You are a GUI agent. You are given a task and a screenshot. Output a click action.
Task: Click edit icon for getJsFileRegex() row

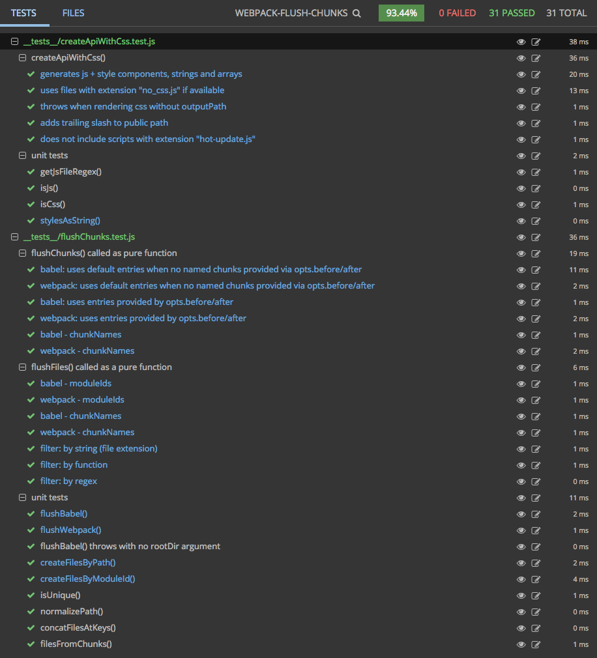(536, 172)
